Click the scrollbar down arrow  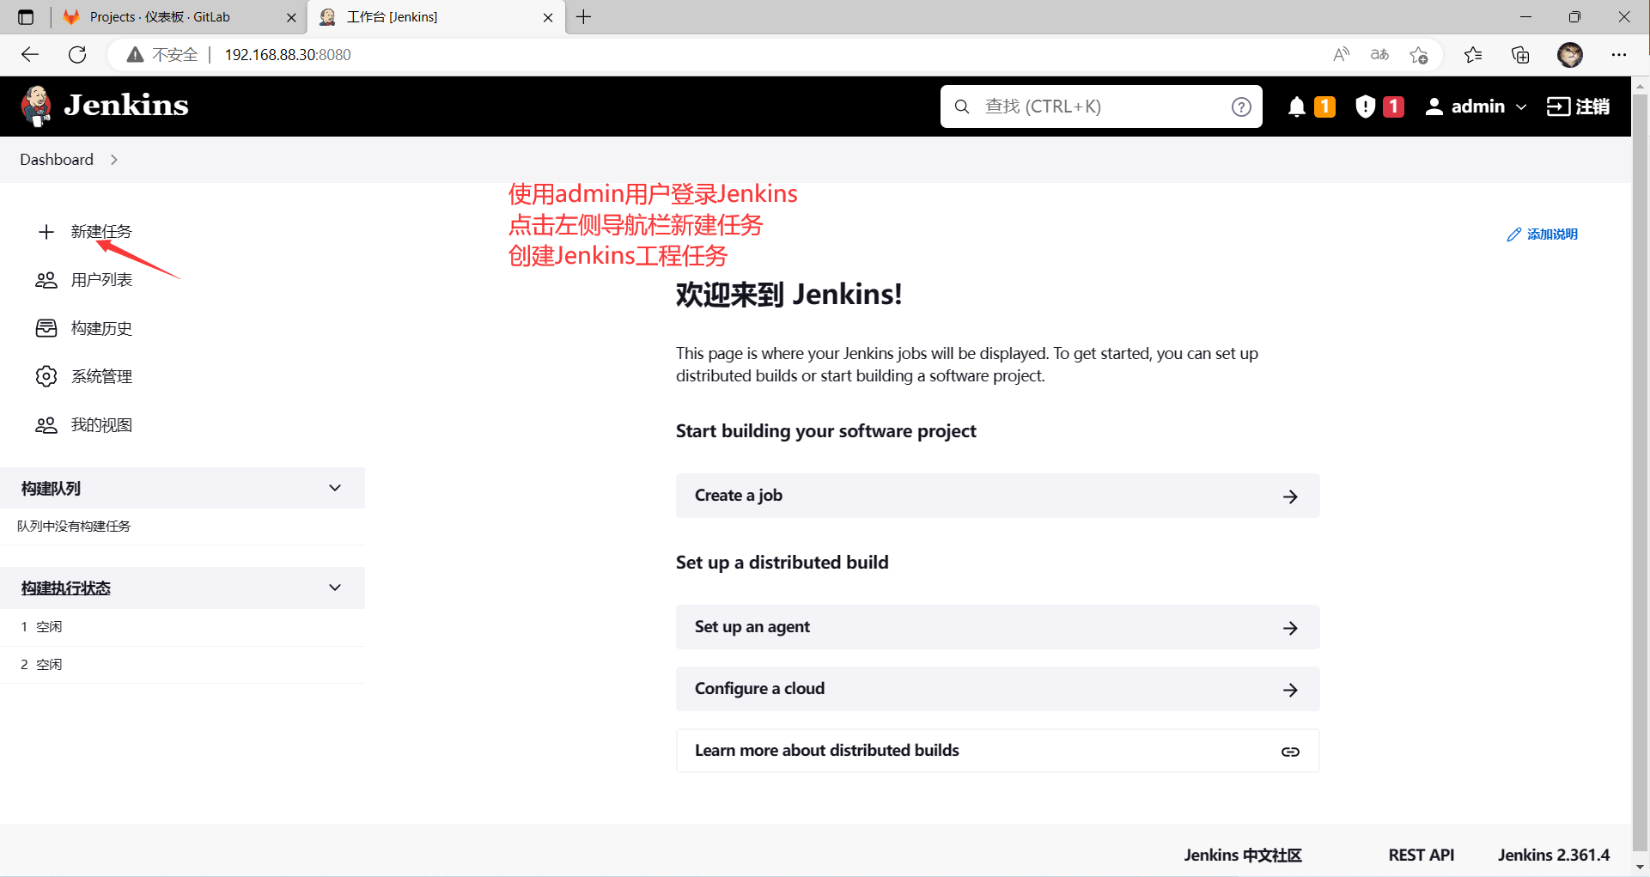coord(1641,867)
